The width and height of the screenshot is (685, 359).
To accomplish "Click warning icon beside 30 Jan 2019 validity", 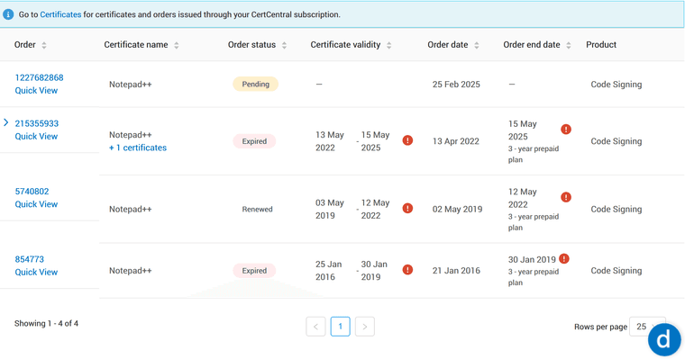I will click(x=407, y=270).
